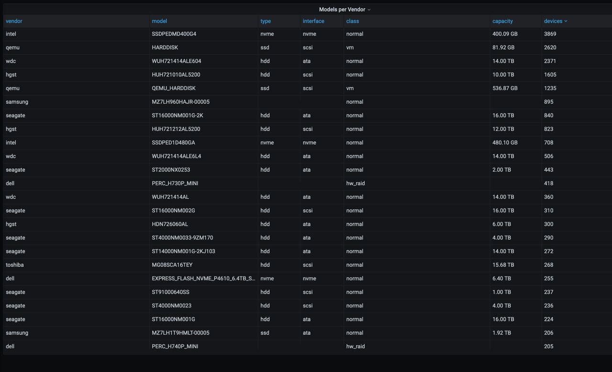Select model cell HUH721010AL5200
Image resolution: width=612 pixels, height=372 pixels.
click(x=176, y=75)
